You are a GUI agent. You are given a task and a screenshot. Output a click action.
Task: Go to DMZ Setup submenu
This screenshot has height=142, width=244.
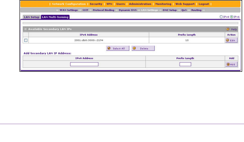[170, 10]
